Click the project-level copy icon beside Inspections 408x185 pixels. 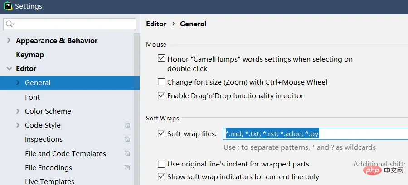pyautogui.click(x=127, y=139)
